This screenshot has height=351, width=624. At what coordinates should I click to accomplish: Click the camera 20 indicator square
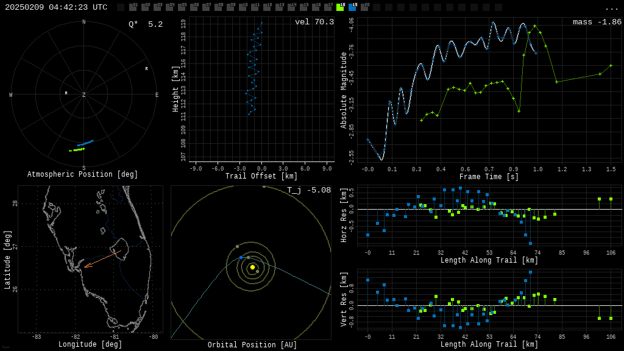click(364, 7)
